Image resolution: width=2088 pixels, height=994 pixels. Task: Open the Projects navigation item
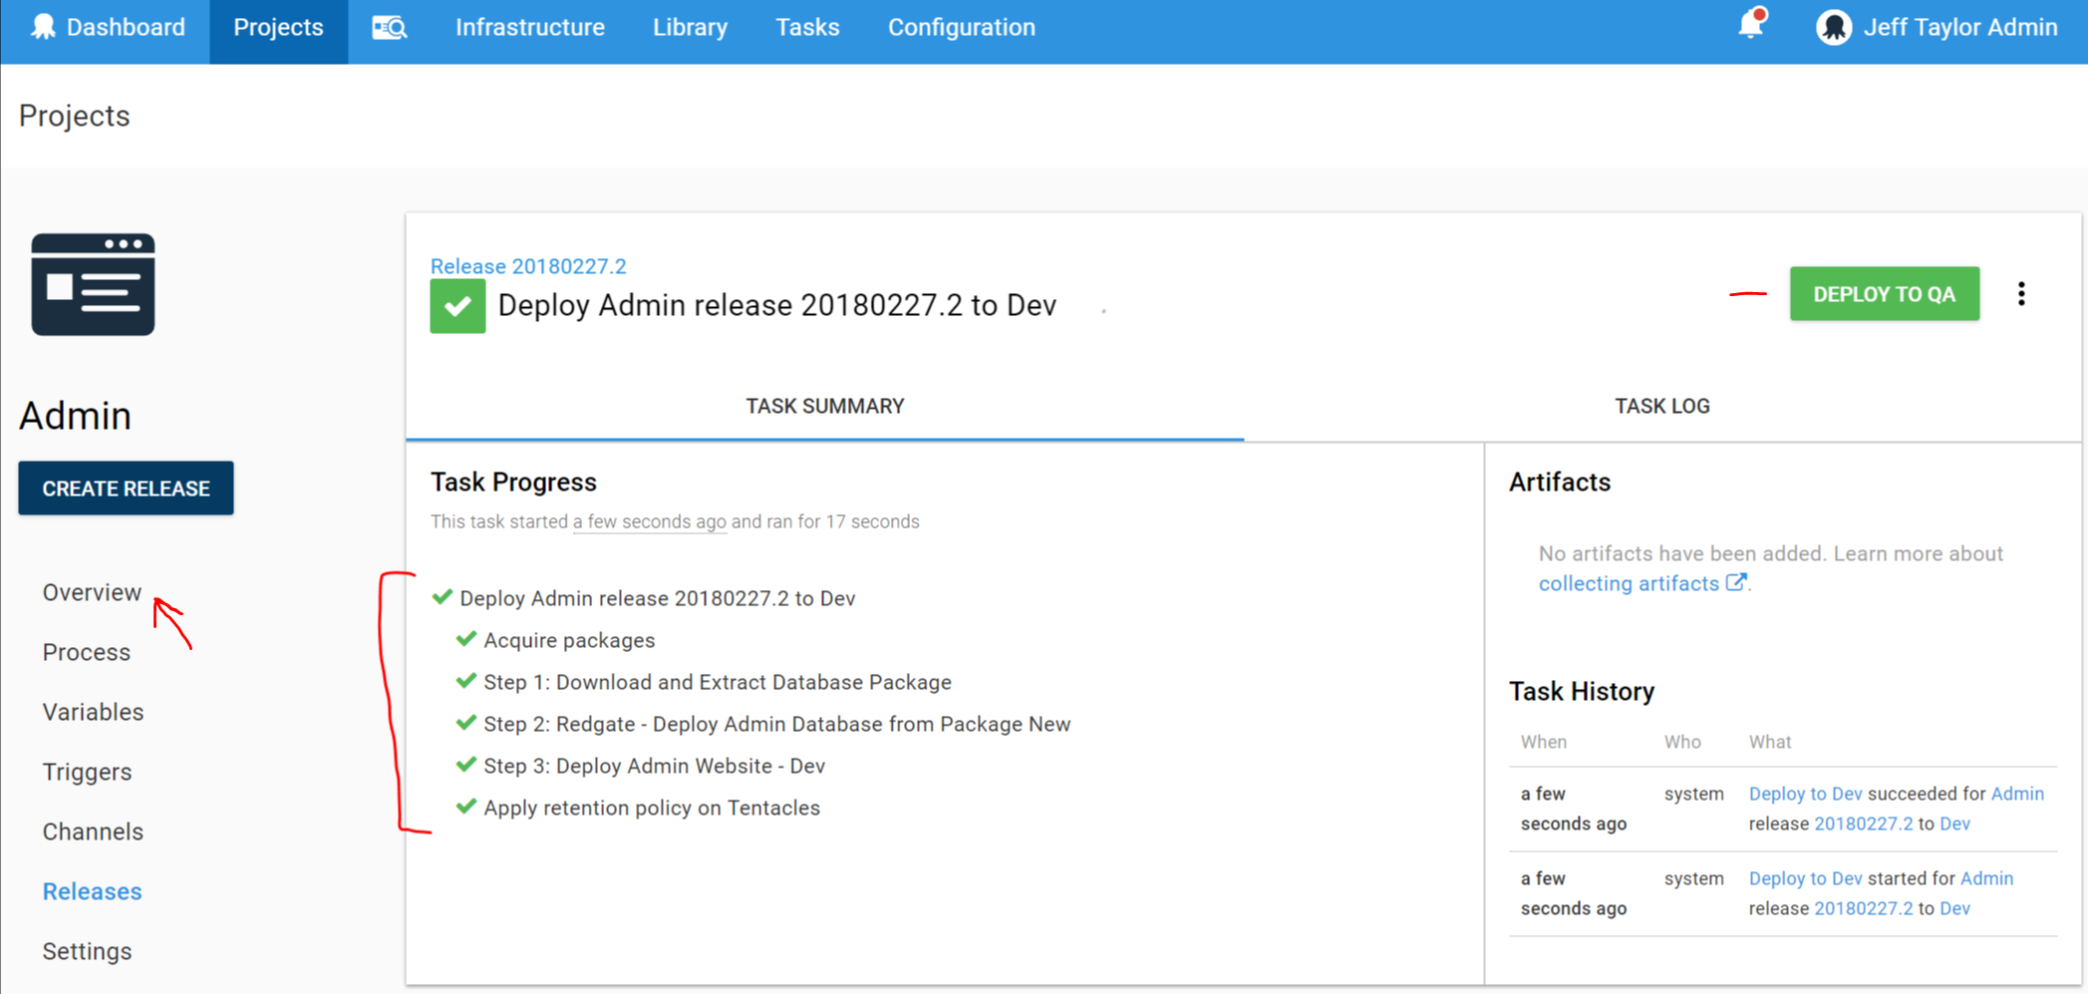coord(278,28)
